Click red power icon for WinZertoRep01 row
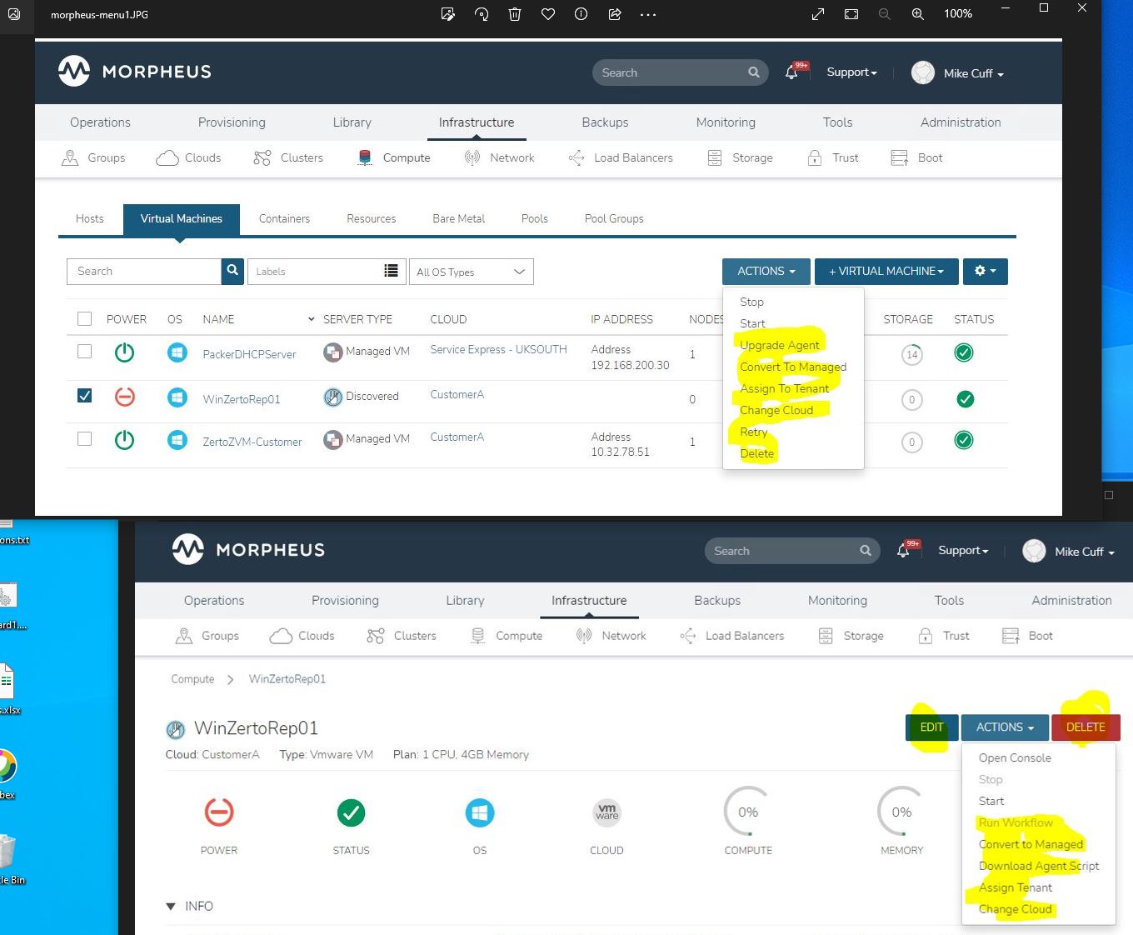 click(x=125, y=396)
